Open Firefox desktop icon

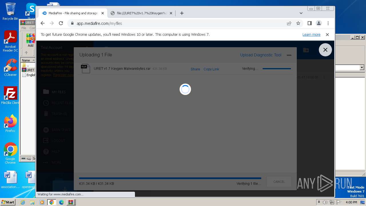click(10, 124)
